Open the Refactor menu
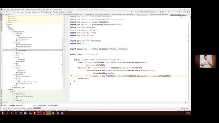Image resolution: width=219 pixels, height=123 pixels. [x=34, y=9]
